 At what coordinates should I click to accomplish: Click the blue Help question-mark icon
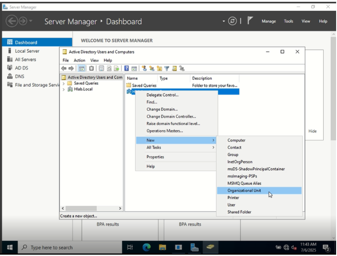pos(127,69)
